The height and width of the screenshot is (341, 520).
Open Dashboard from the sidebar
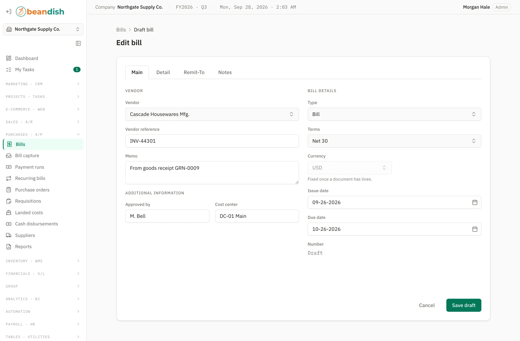point(43,59)
